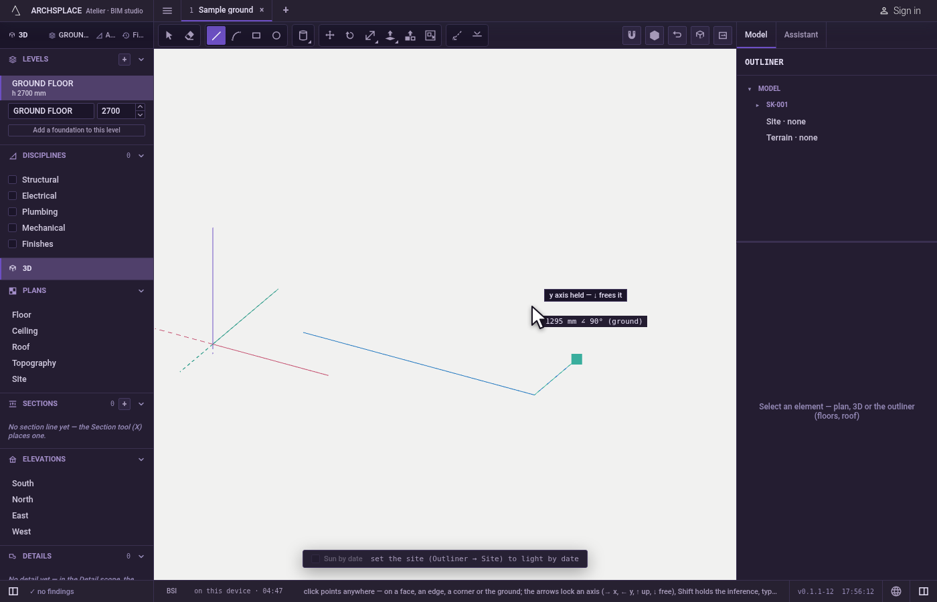The height and width of the screenshot is (602, 937).
Task: Pick the Eraser tool
Action: click(x=189, y=35)
